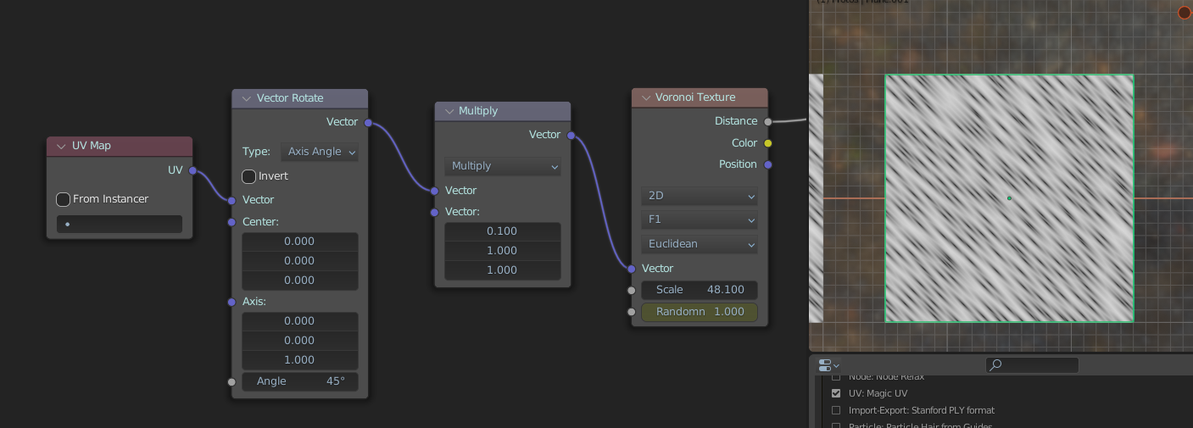This screenshot has width=1193, height=428.
Task: Collapse the Vector Rotate node chevron
Action: 247,98
